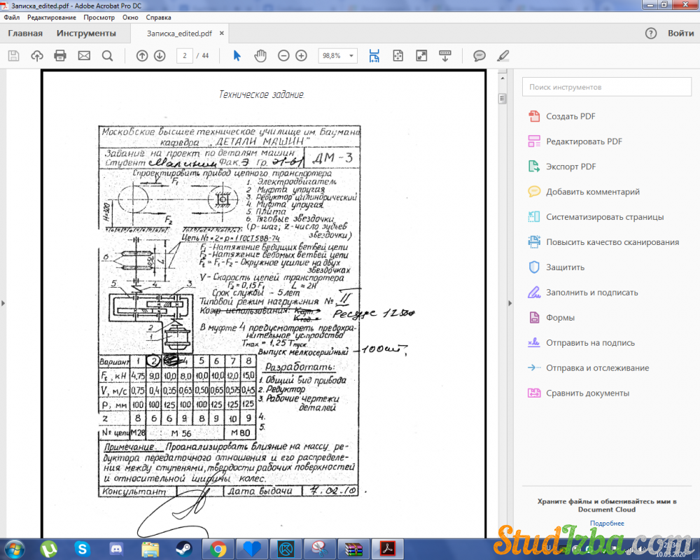Activate the Hand pan tool
This screenshot has width=700, height=560.
pos(260,56)
